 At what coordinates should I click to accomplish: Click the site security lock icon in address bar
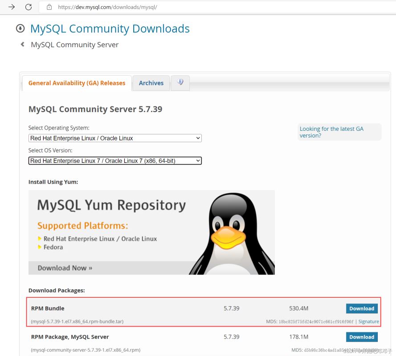click(49, 7)
